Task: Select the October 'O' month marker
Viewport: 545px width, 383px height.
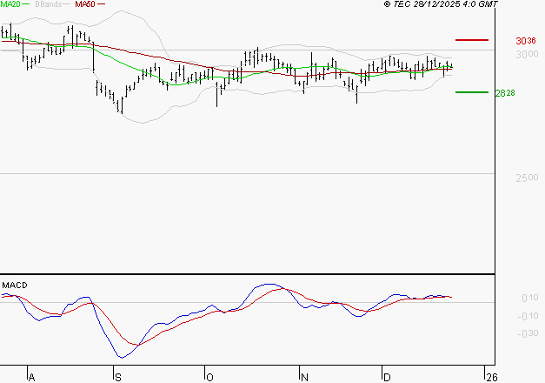Action: click(209, 377)
